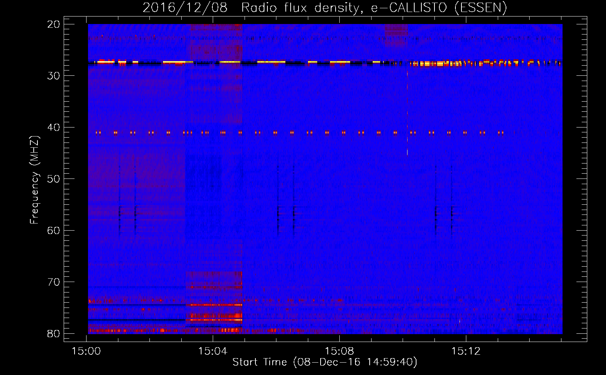Click the plot title mentioning e-CALLISTO (ESSEN)

325,8
